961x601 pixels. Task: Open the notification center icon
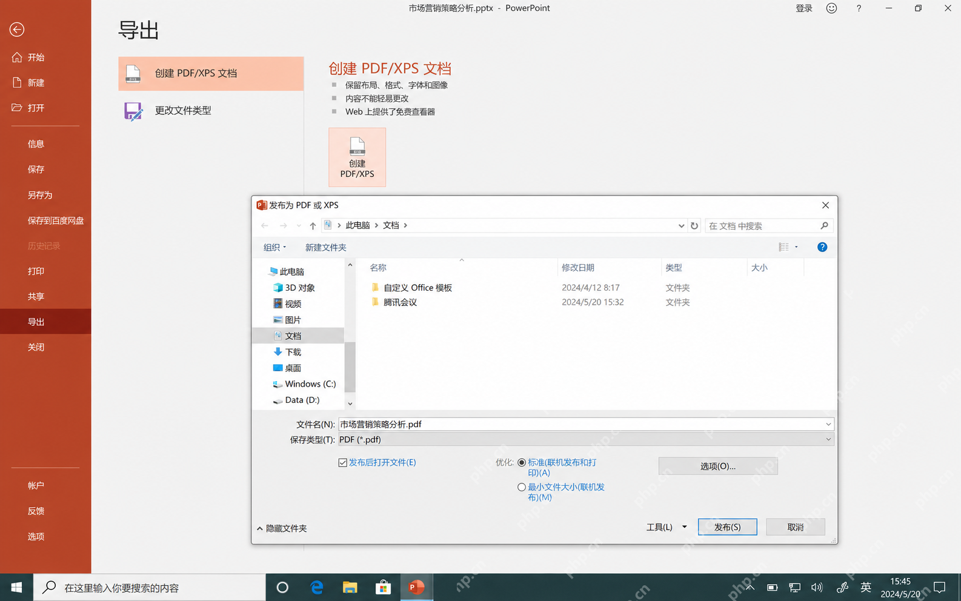[940, 587]
